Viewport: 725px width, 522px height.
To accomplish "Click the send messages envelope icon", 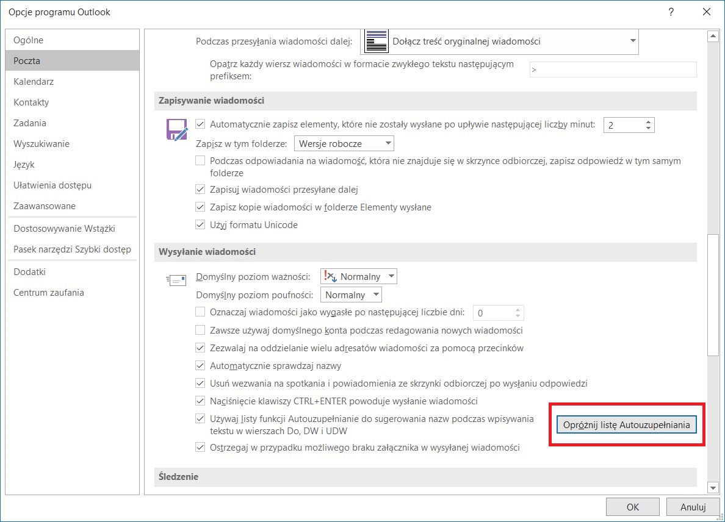I will pyautogui.click(x=176, y=280).
